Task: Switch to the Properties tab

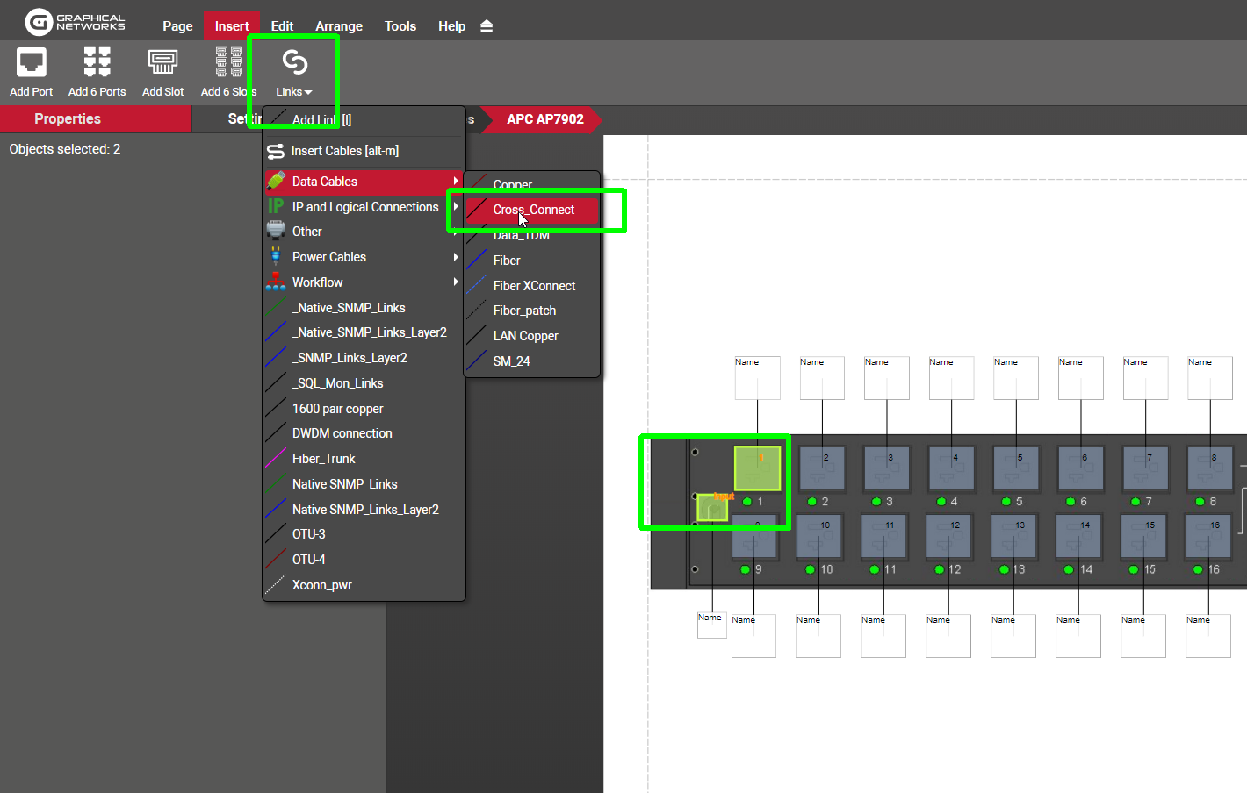Action: point(68,119)
